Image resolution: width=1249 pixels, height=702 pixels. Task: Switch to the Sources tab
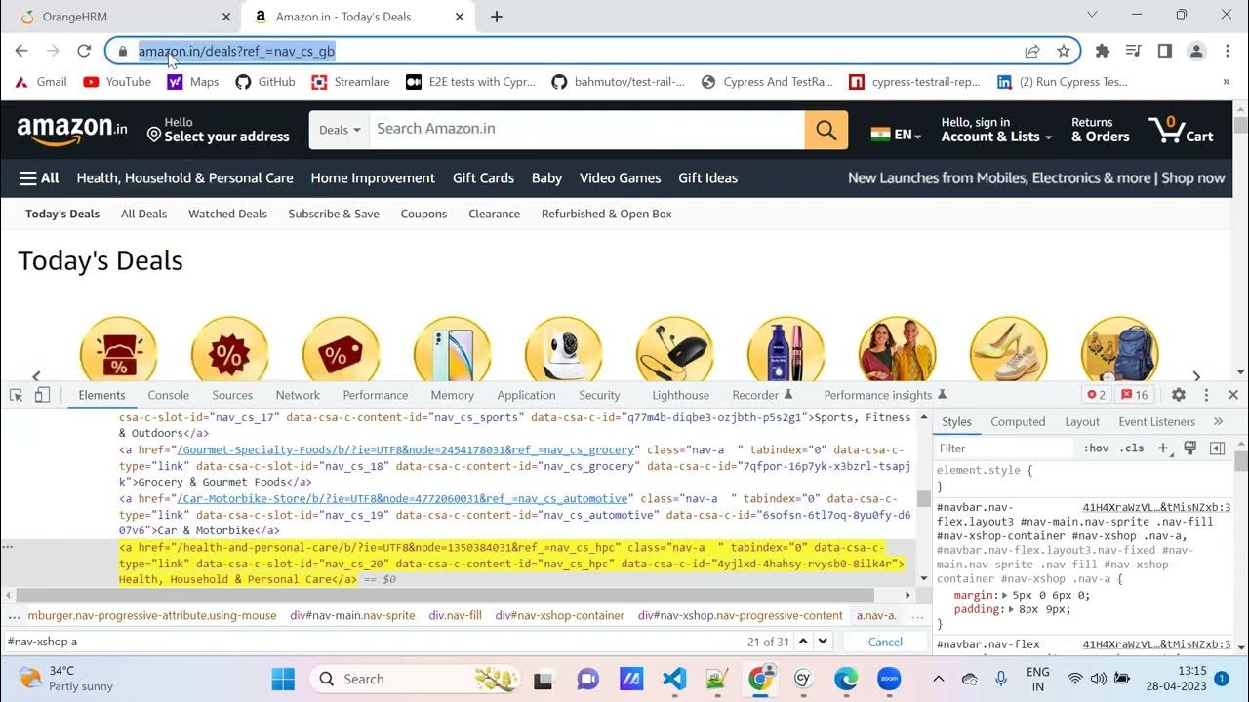(x=232, y=395)
